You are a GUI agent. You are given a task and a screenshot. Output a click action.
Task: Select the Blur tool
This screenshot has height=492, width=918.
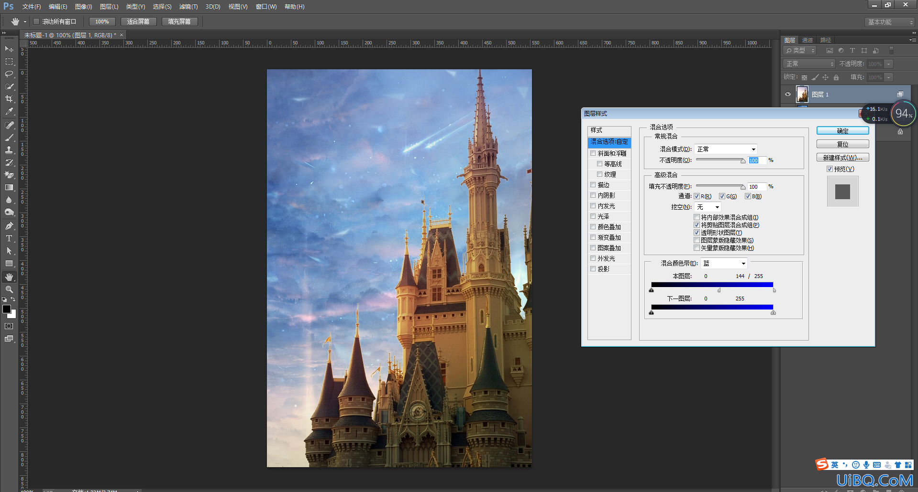pos(9,200)
